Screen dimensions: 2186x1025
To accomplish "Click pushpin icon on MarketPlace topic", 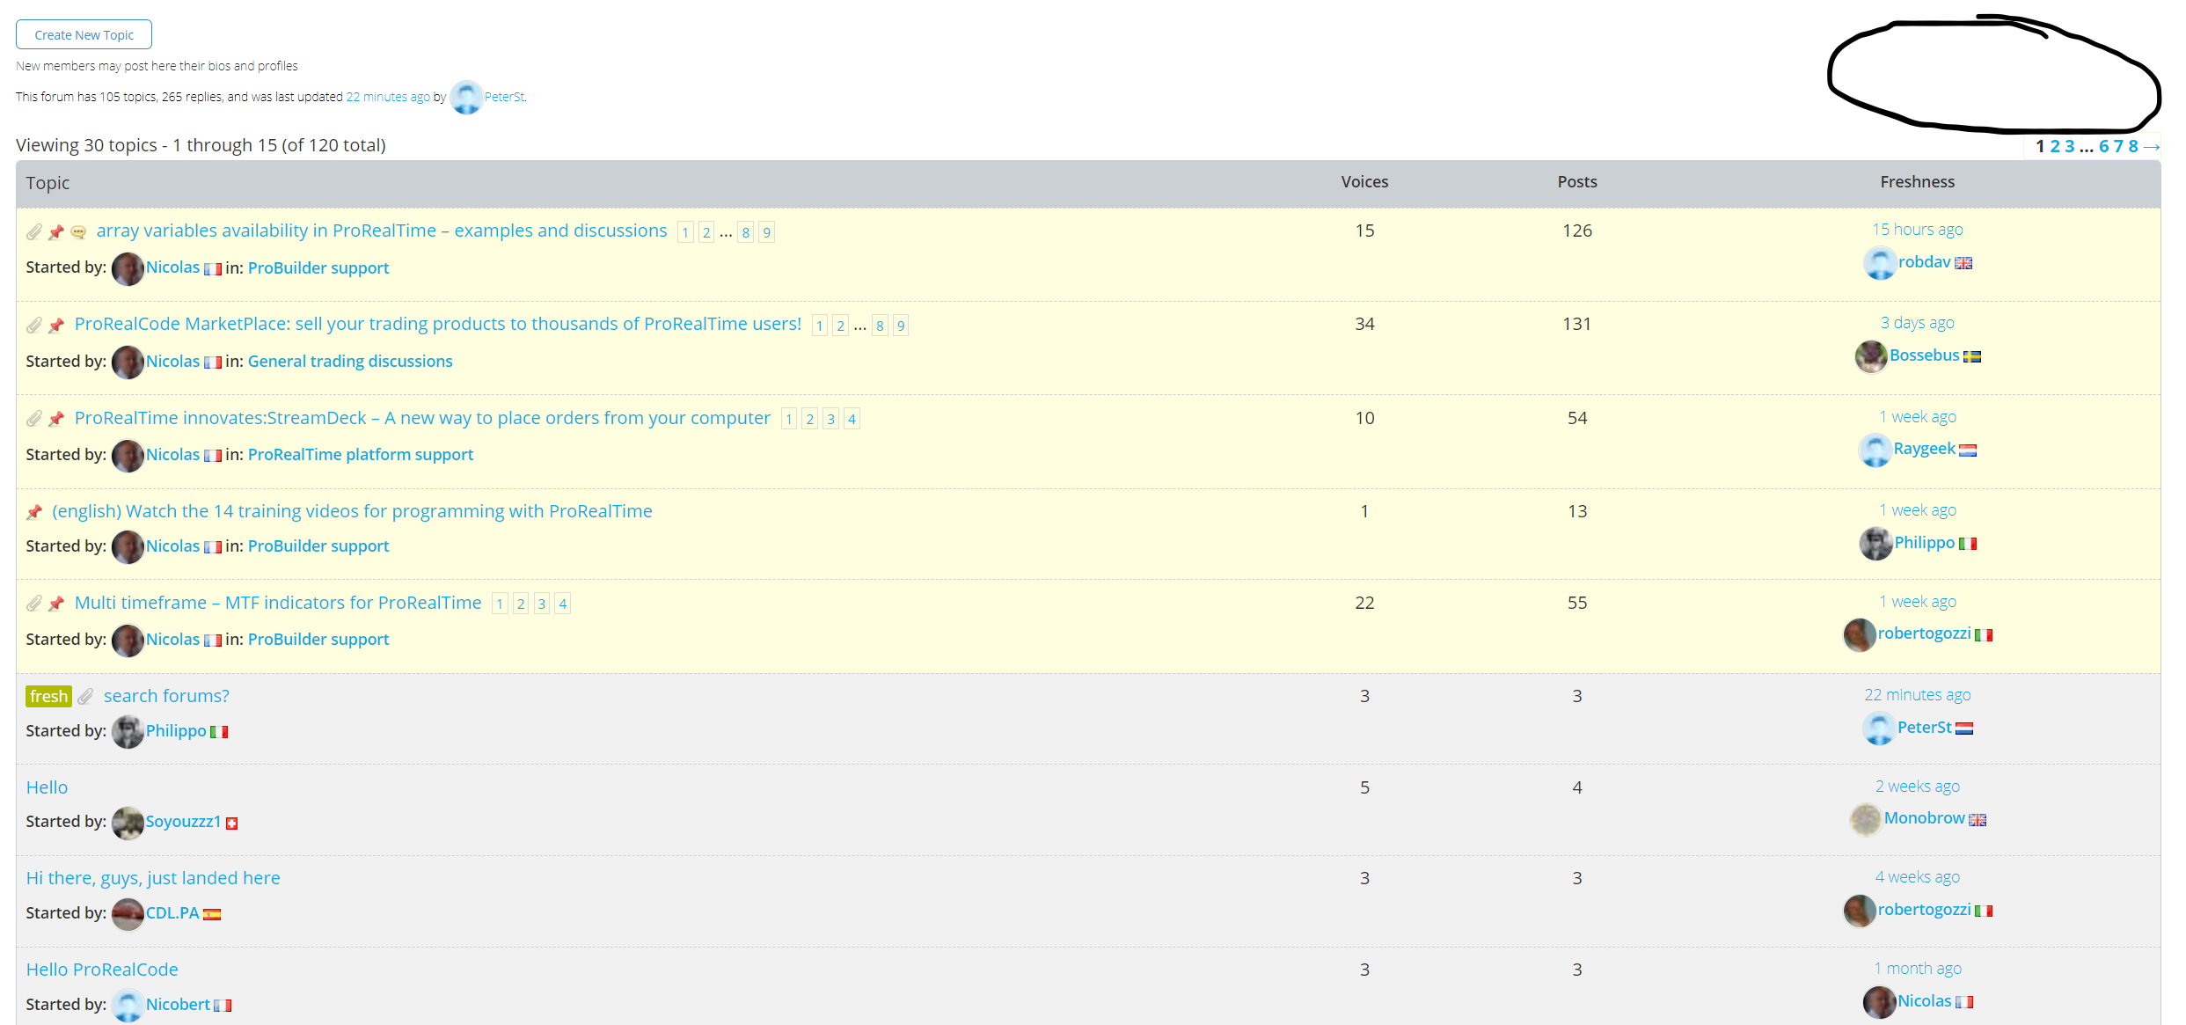I will 56,326.
